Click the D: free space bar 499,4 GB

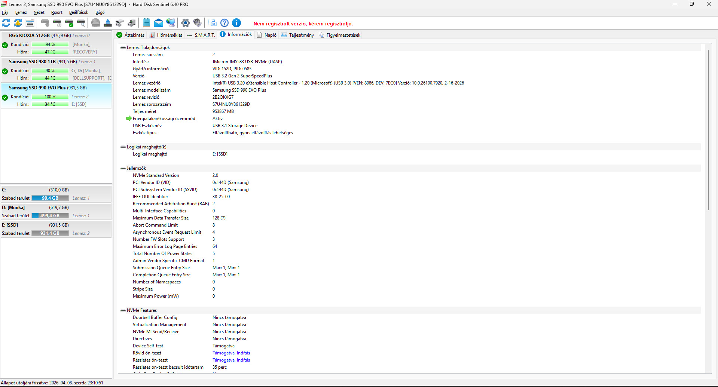point(50,216)
